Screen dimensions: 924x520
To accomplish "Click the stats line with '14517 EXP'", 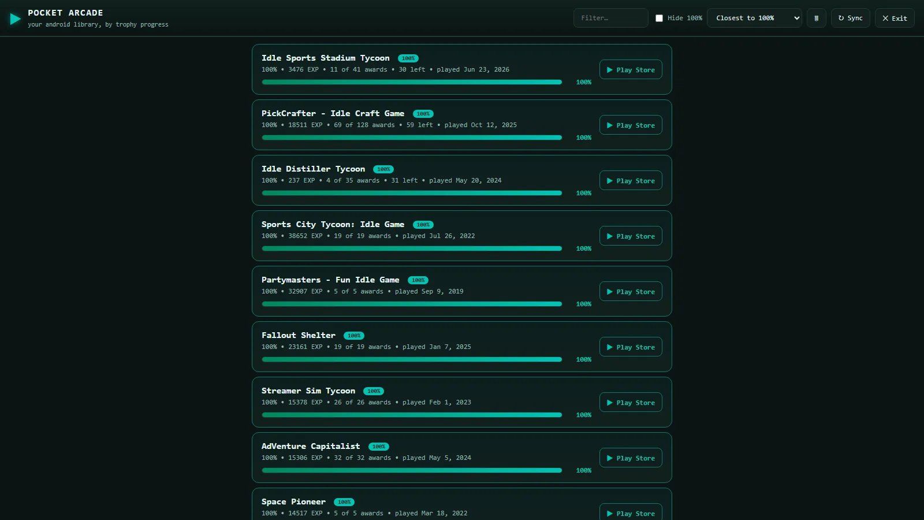I will click(364, 513).
